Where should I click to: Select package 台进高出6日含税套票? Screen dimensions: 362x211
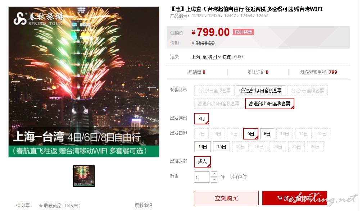coord(261,91)
